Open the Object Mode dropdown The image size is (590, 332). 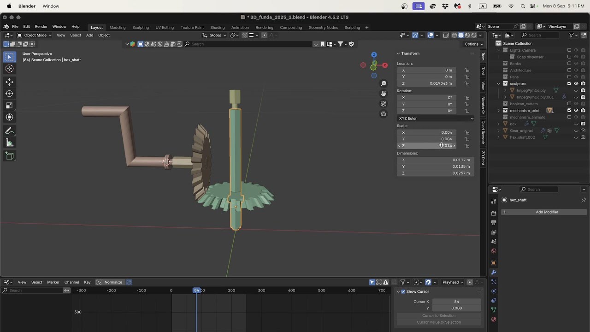pyautogui.click(x=34, y=36)
